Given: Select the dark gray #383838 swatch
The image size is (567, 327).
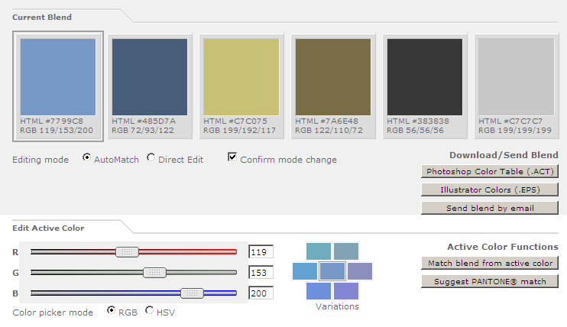Looking at the screenshot, I should [425, 77].
